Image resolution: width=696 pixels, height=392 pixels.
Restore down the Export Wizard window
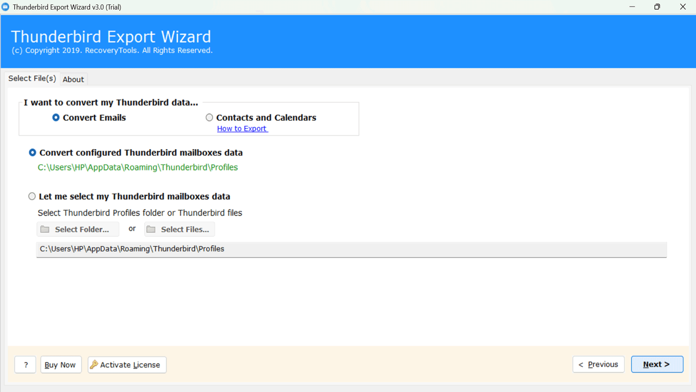(x=657, y=7)
